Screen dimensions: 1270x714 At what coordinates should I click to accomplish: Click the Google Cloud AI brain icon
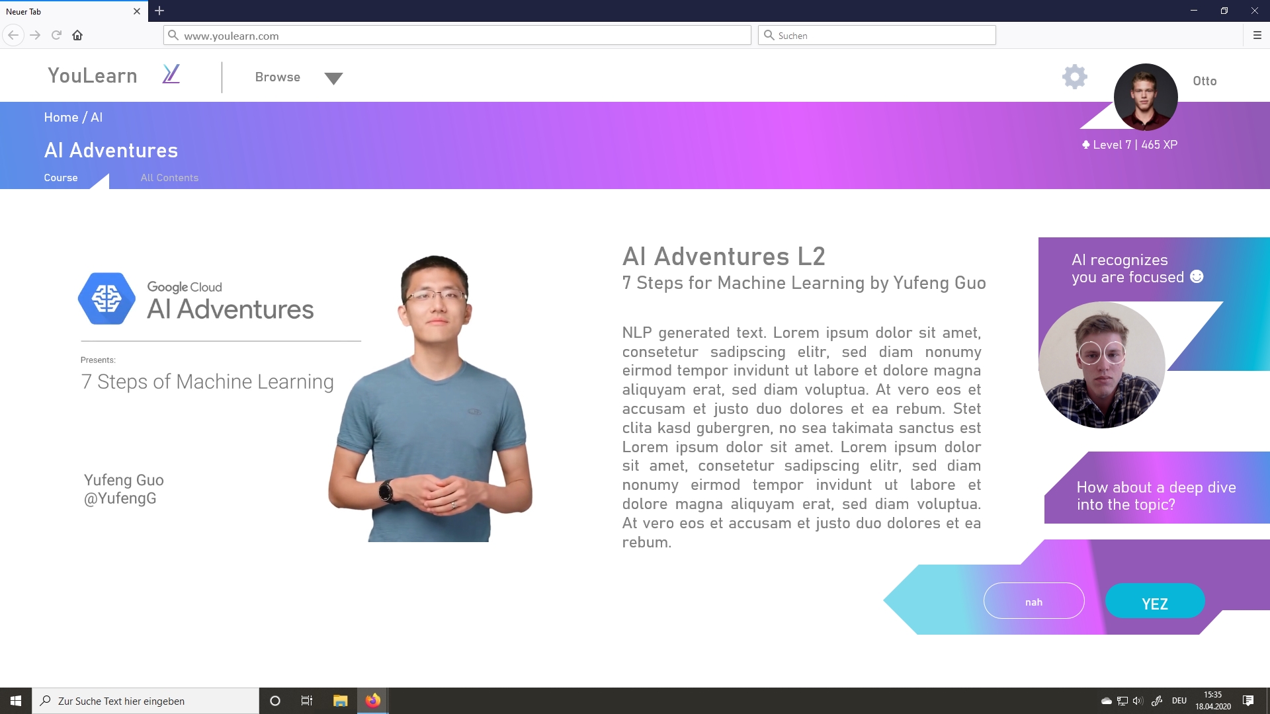[x=106, y=299]
